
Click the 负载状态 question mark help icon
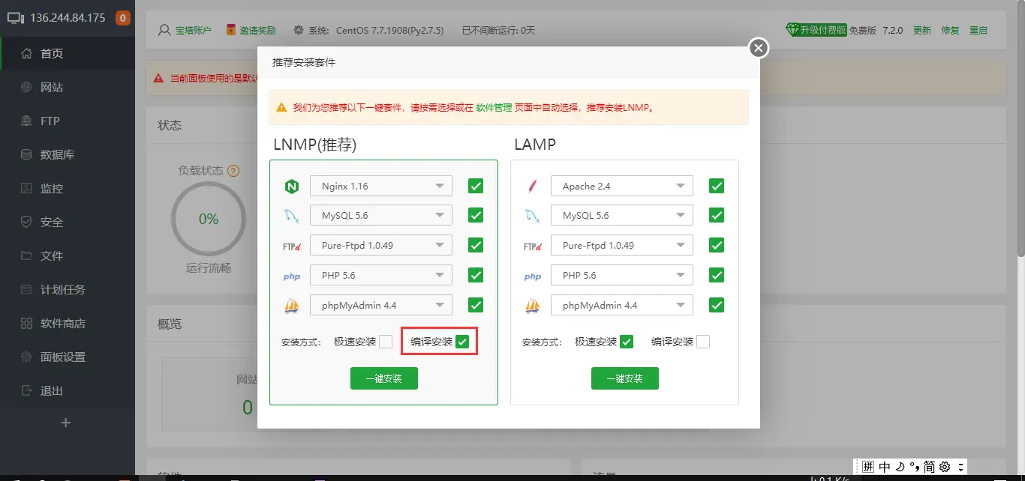tap(233, 171)
